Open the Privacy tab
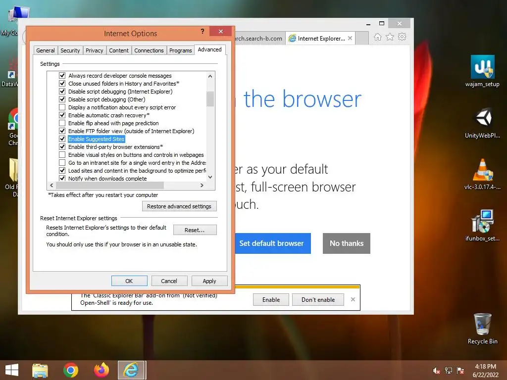This screenshot has width=507, height=380. [x=95, y=50]
